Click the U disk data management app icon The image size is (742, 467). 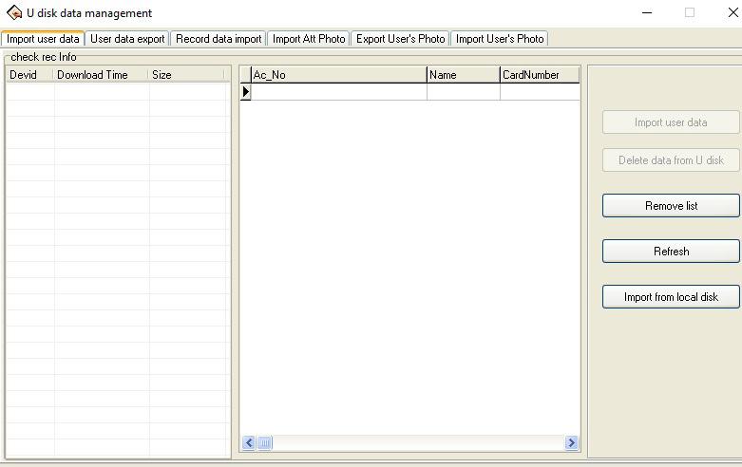click(14, 12)
